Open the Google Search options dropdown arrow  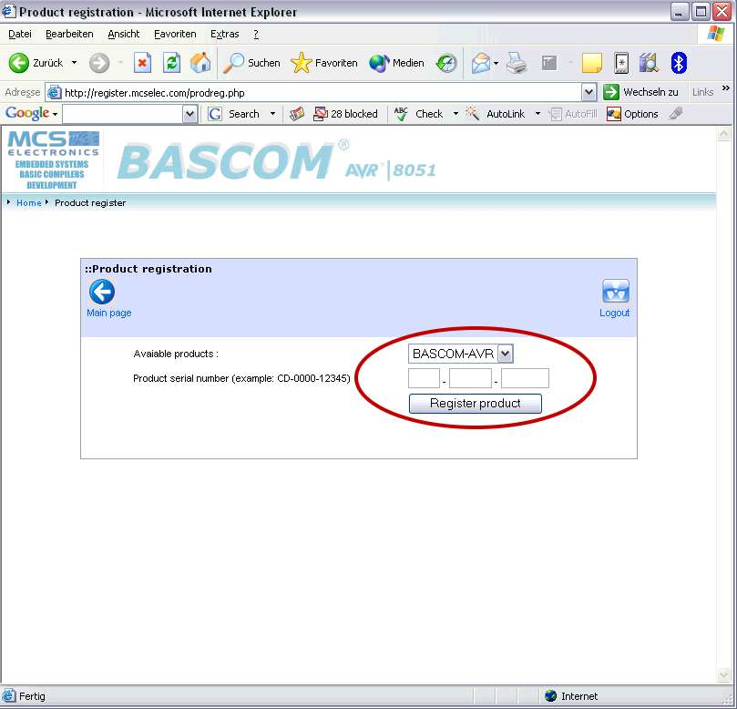pyautogui.click(x=272, y=114)
